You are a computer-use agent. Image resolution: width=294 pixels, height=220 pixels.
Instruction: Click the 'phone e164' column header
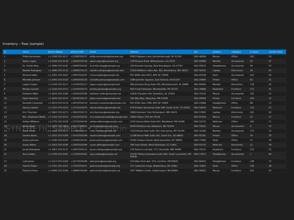(x=79, y=52)
